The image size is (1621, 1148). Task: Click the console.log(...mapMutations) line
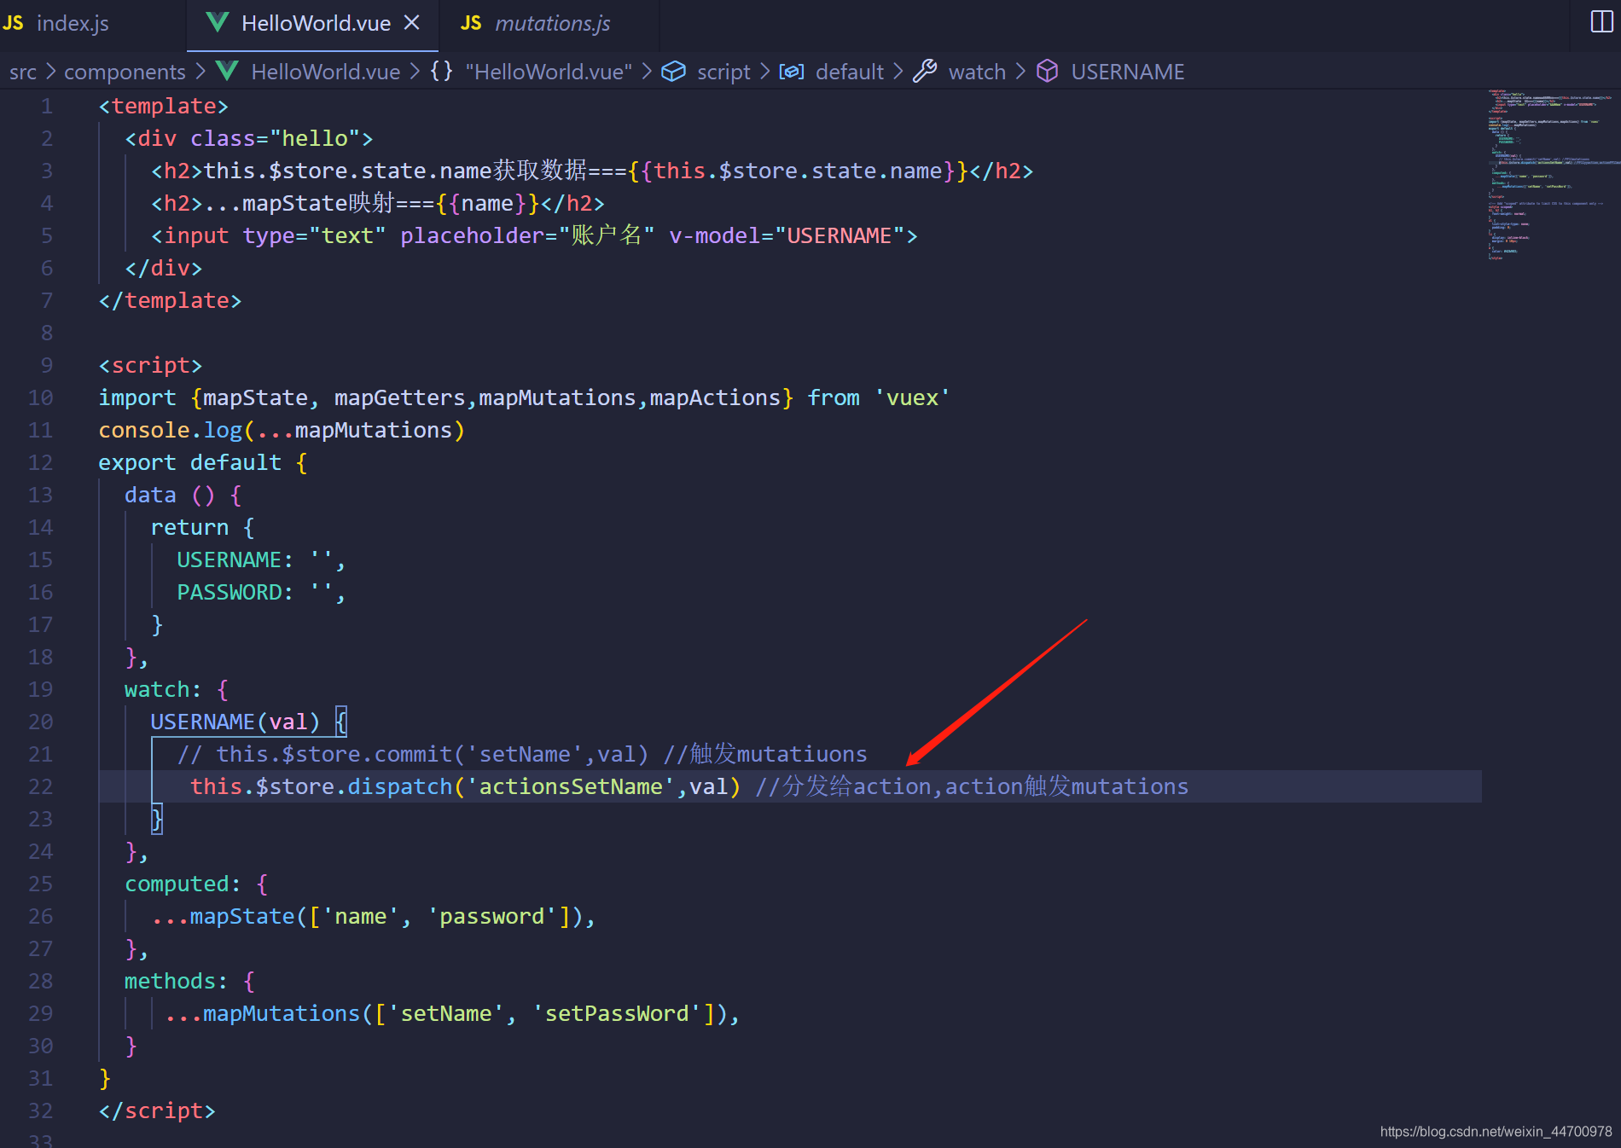coord(282,430)
